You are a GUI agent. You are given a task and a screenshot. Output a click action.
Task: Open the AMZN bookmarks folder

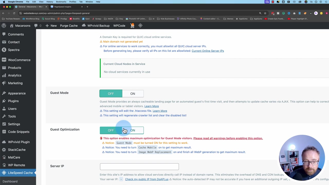coord(109,19)
